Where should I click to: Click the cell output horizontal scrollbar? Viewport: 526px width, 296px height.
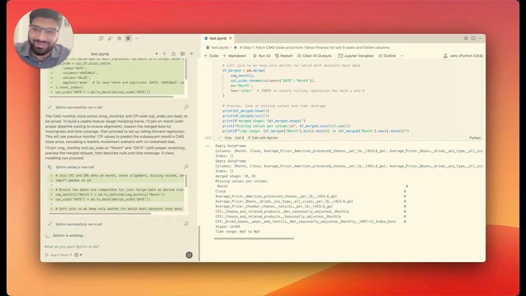[254, 238]
